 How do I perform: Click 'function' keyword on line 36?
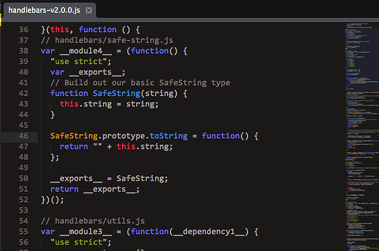point(98,30)
